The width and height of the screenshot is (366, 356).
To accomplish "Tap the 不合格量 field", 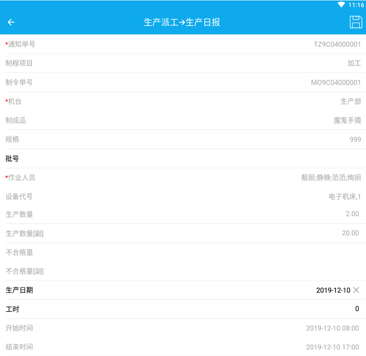I will [183, 252].
